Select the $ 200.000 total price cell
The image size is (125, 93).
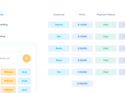(x=82, y=83)
